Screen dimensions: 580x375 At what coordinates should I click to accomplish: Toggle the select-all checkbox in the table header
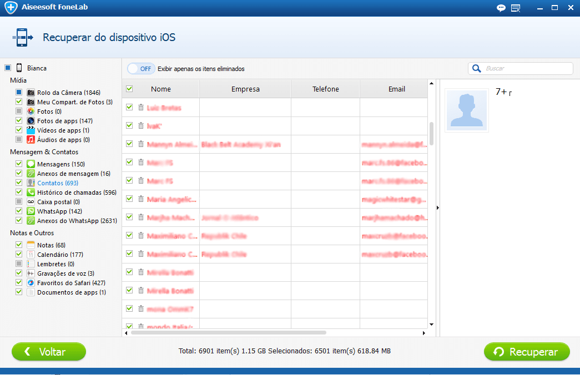129,89
